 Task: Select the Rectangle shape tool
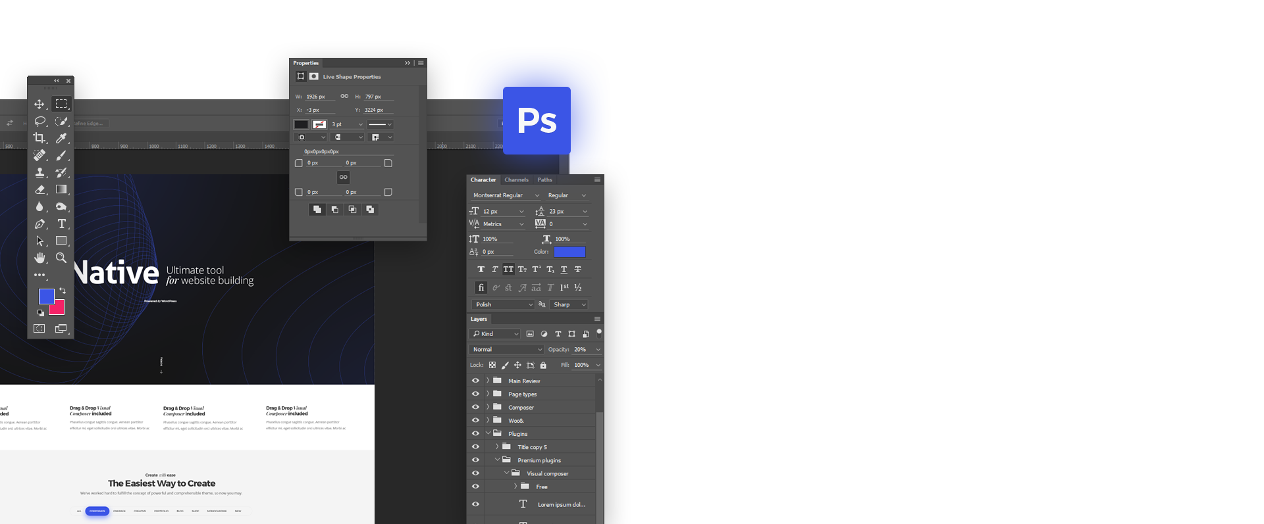[x=61, y=241]
